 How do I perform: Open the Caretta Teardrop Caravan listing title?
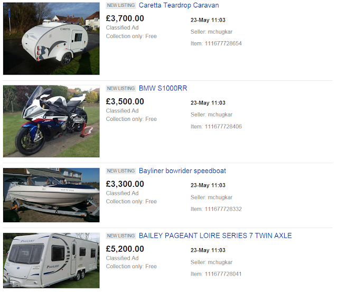coord(179,5)
